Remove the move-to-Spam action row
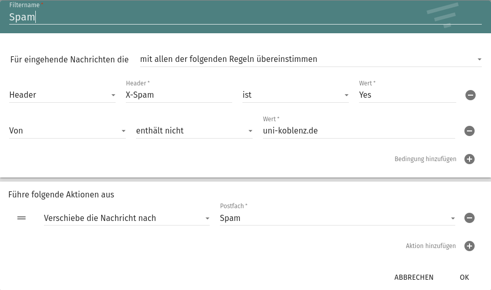Image resolution: width=491 pixels, height=290 pixels. pyautogui.click(x=469, y=218)
